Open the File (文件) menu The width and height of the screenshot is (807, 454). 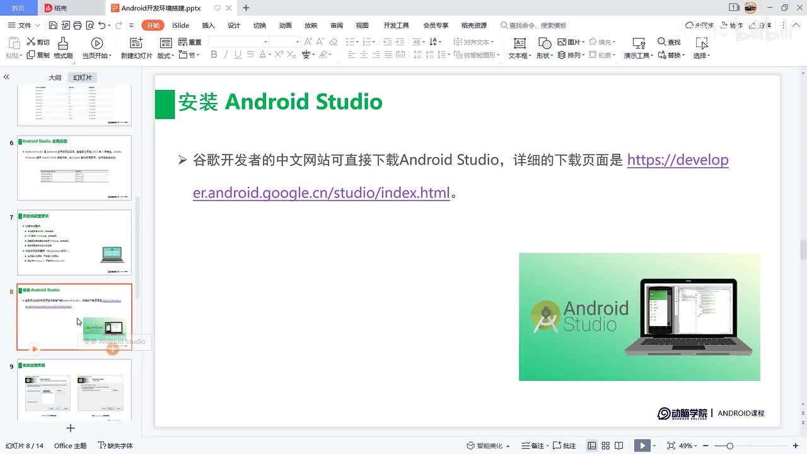click(23, 25)
